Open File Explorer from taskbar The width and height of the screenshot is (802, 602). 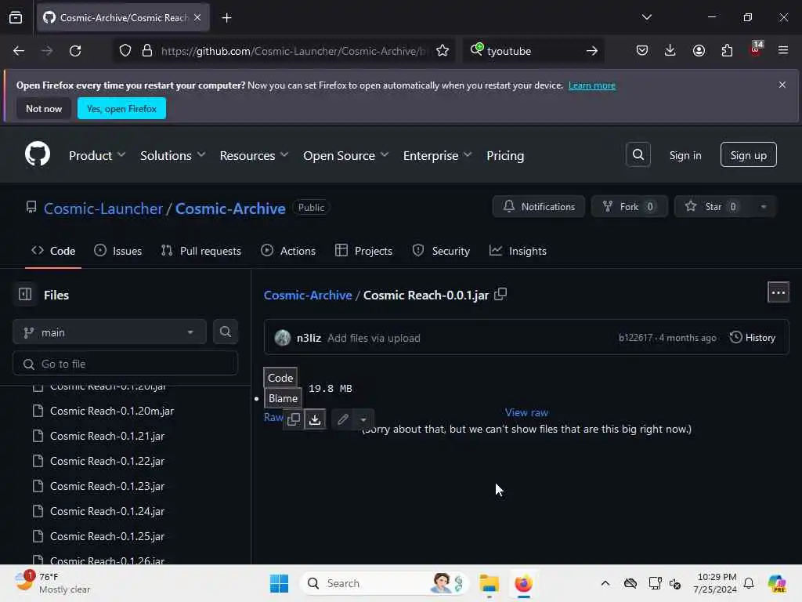point(489,583)
